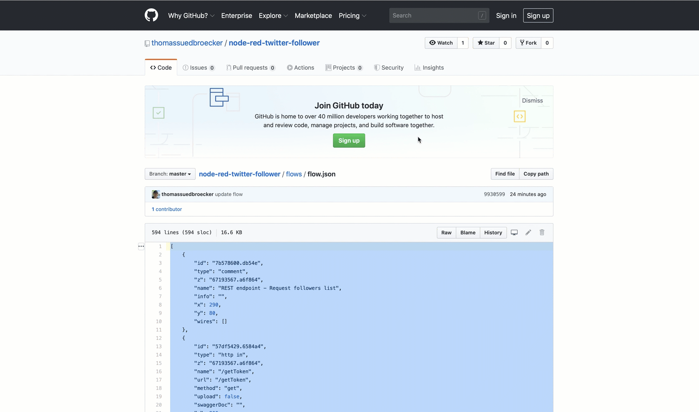Open the update flow commit message
This screenshot has width=699, height=412.
pyautogui.click(x=229, y=194)
